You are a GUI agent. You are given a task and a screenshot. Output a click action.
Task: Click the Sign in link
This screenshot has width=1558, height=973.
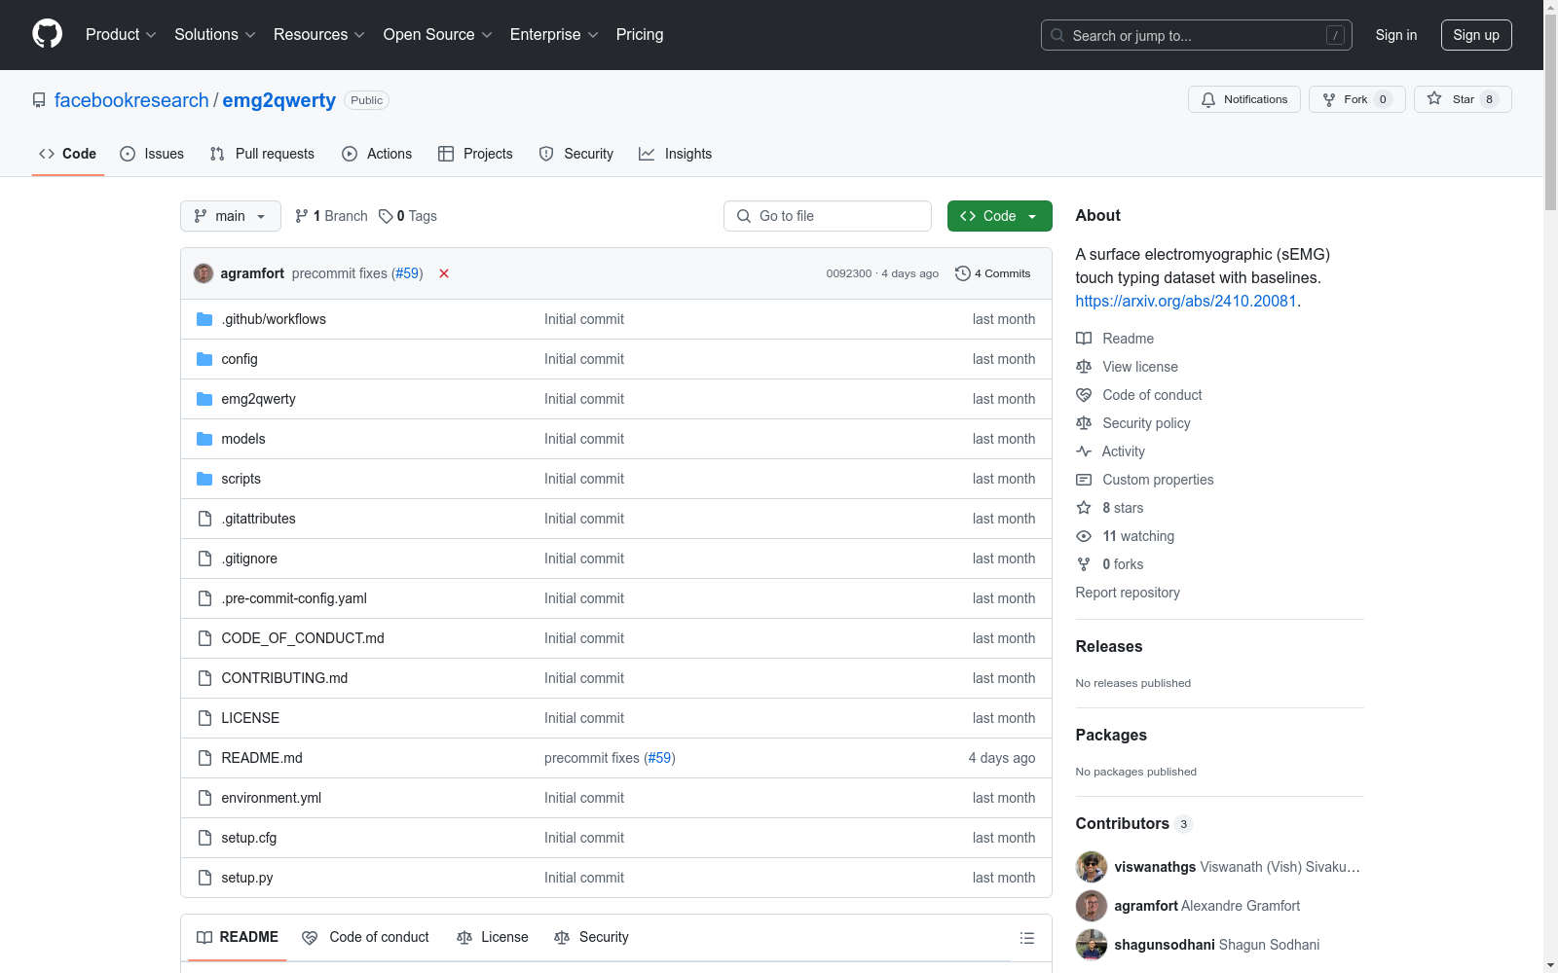click(1396, 35)
